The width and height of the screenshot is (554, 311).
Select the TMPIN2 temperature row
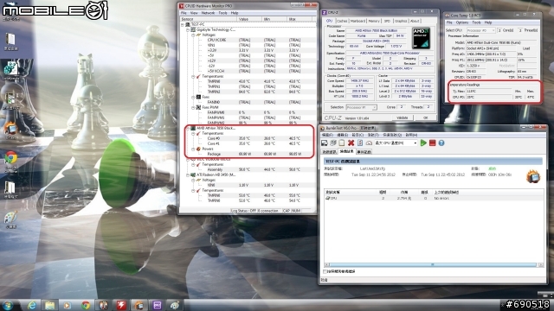pos(248,92)
